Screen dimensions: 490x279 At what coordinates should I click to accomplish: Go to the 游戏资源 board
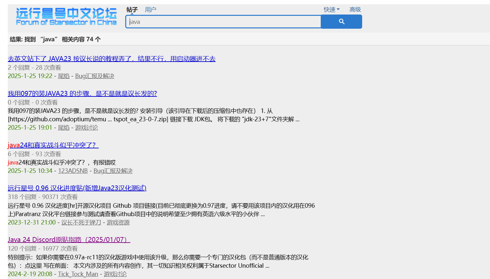(118, 223)
